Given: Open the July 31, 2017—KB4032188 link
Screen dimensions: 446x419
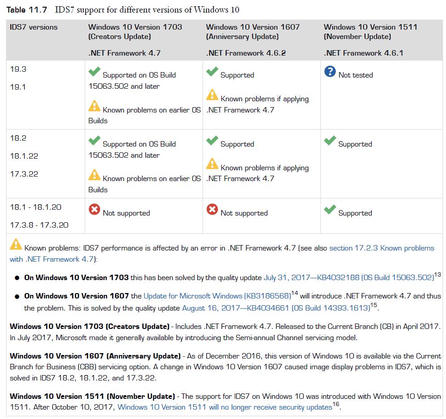Looking at the screenshot, I should tap(349, 277).
